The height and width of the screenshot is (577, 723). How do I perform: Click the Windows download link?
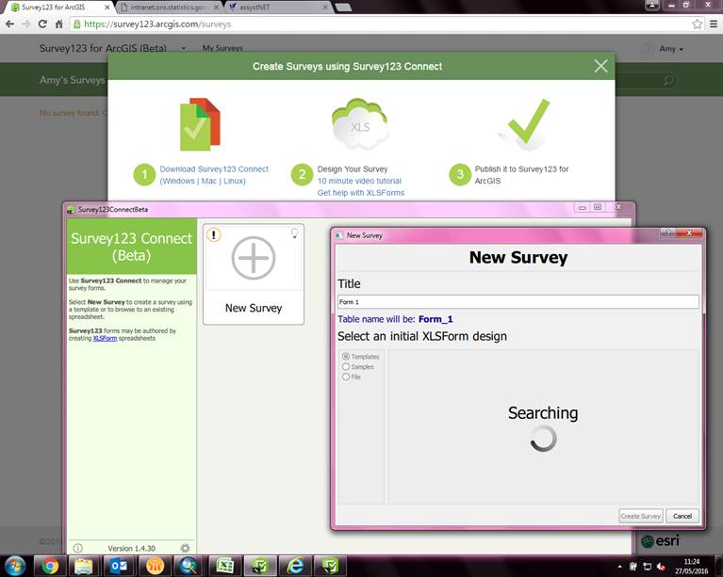click(x=178, y=181)
